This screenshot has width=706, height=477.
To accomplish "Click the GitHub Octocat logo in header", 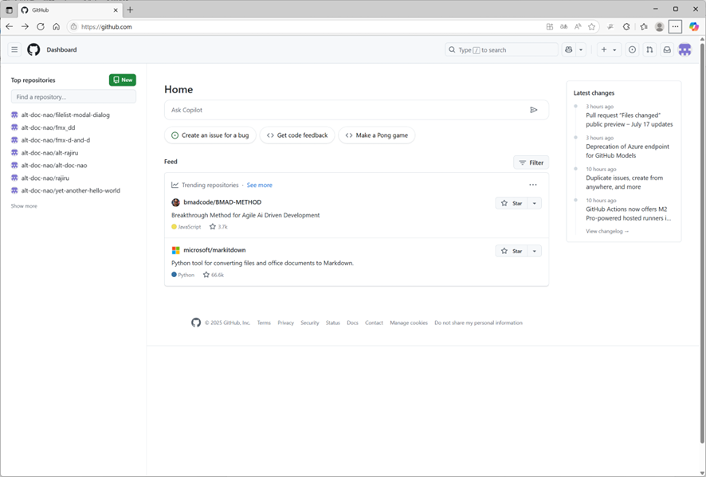I will point(33,49).
